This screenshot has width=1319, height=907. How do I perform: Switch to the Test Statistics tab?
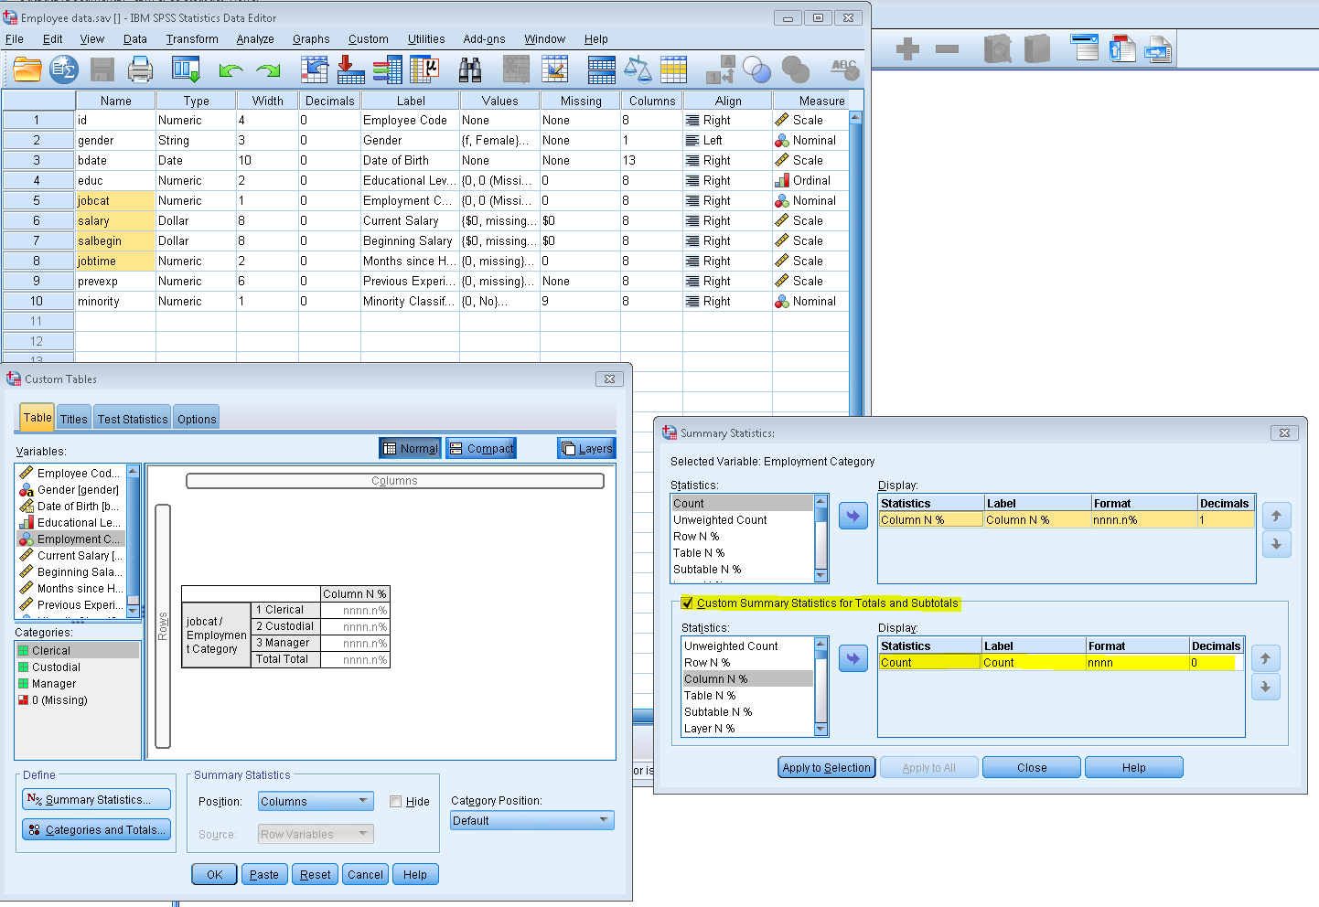point(133,419)
